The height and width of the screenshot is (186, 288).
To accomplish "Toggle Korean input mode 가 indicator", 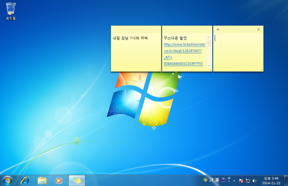I will tap(211, 180).
